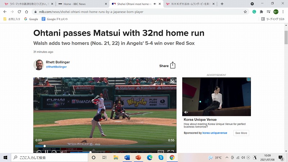The image size is (288, 162).
Task: Open the Grammarly extension icon
Action: (254, 12)
